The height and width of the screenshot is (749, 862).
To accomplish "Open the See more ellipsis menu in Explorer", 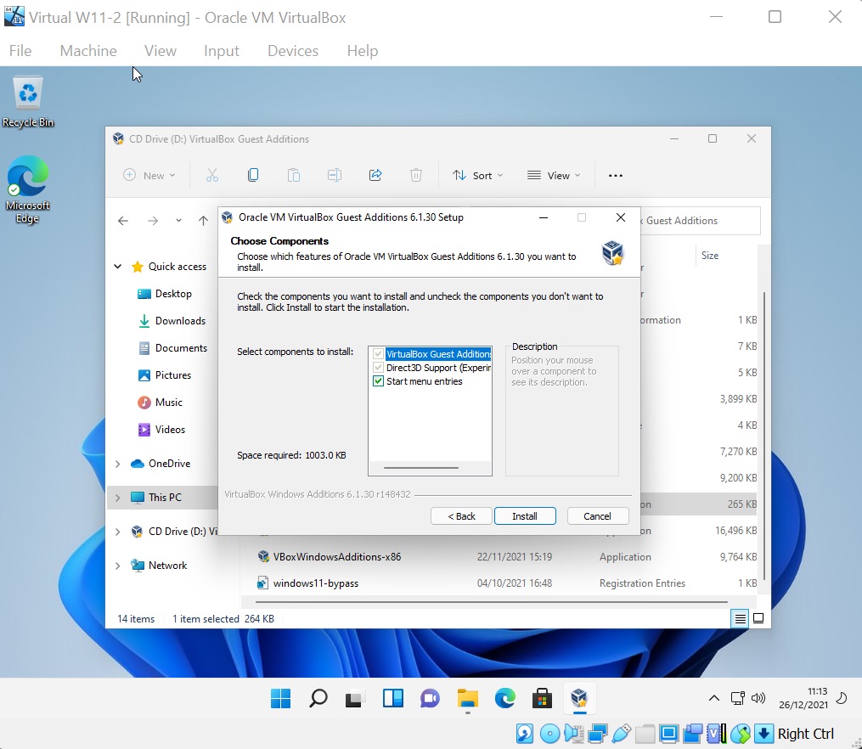I will pos(616,176).
